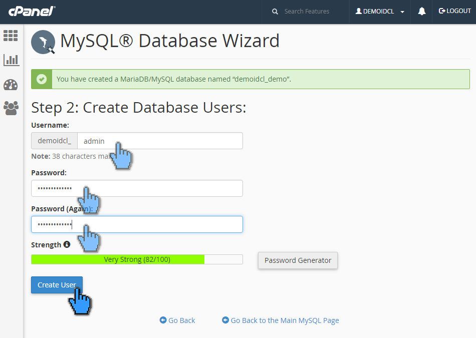Image resolution: width=476 pixels, height=338 pixels.
Task: View Statistics via bar chart sidebar icon
Action: point(11,60)
